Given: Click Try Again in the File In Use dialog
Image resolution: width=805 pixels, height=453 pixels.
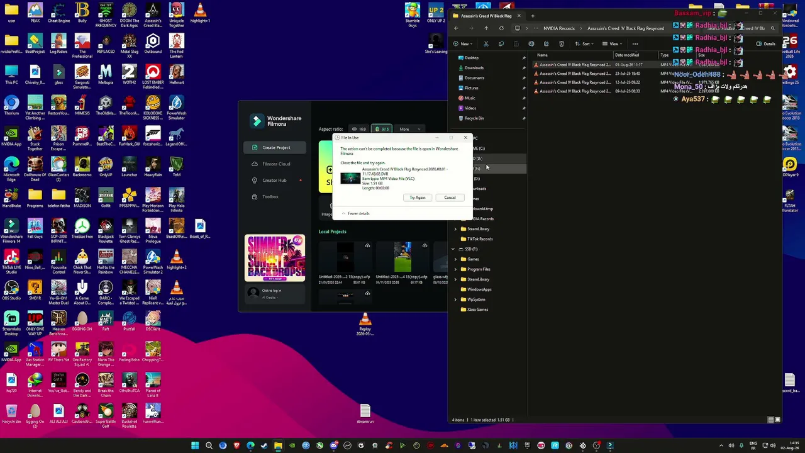Looking at the screenshot, I should tap(418, 198).
